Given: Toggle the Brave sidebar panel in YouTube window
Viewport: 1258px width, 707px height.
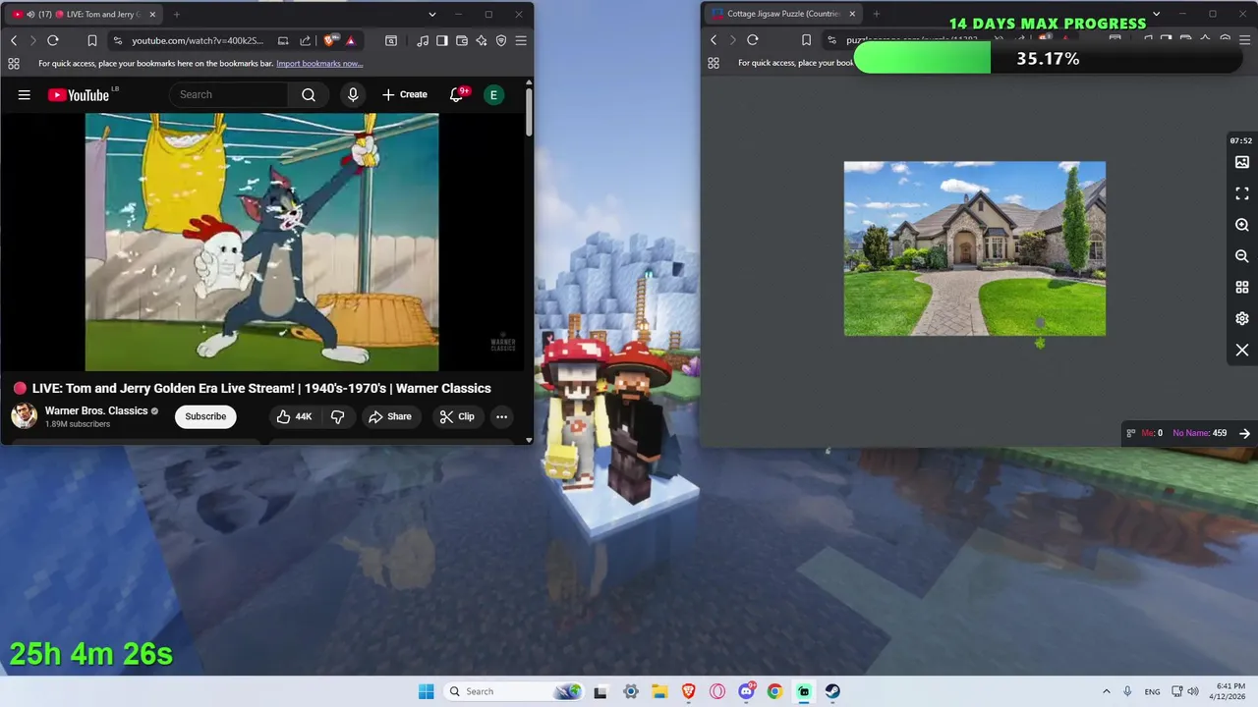Looking at the screenshot, I should click(442, 40).
